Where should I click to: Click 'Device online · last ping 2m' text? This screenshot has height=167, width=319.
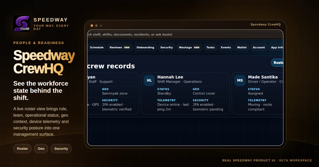(x=173, y=107)
